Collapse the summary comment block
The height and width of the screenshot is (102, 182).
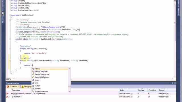[x=10, y=20]
